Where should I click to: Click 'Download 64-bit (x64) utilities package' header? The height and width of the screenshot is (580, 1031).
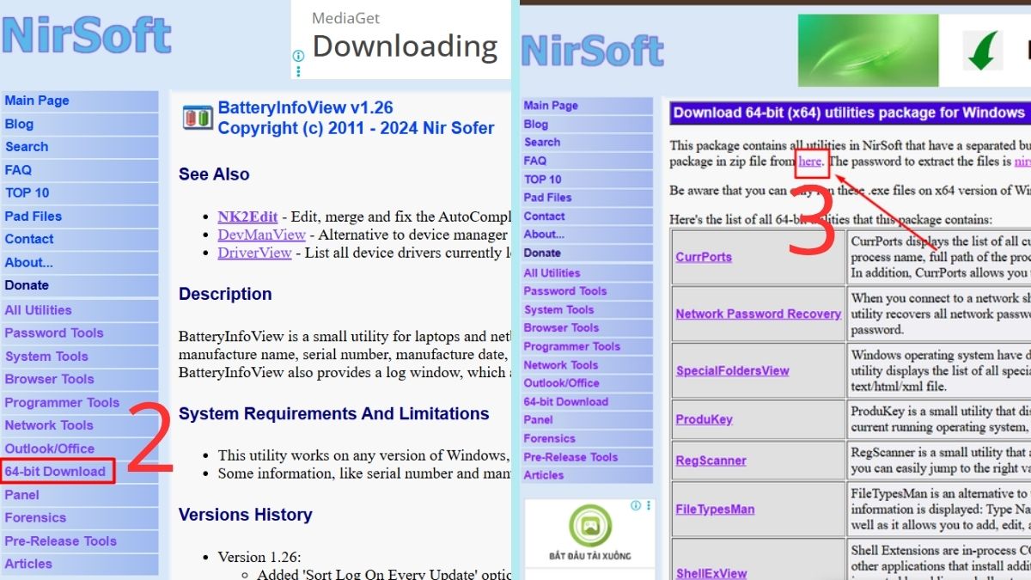850,113
